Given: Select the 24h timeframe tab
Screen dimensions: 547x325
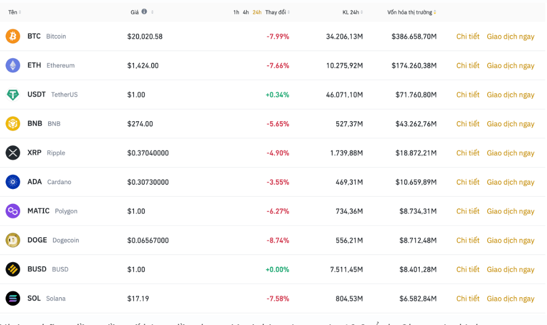Looking at the screenshot, I should [x=257, y=12].
